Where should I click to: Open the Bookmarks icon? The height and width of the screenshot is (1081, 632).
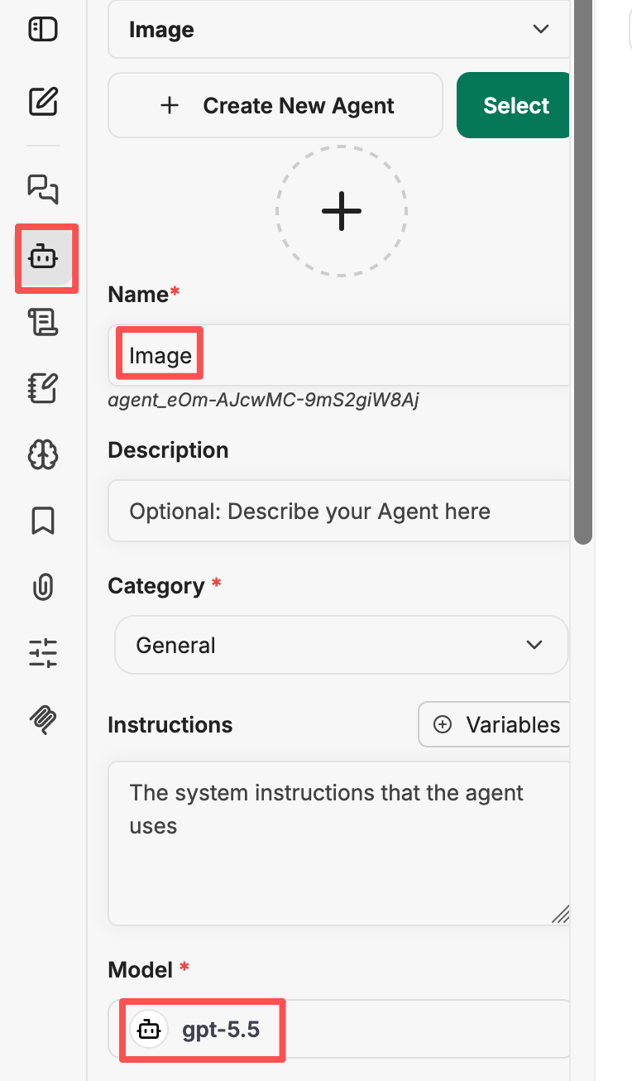43,521
